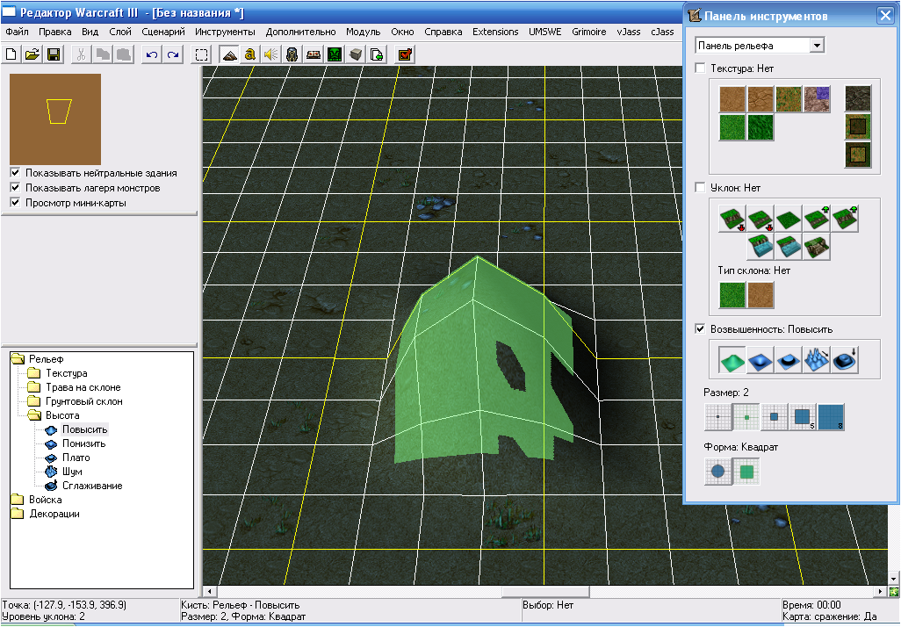Set square brush shape
901x627 pixels.
click(746, 472)
